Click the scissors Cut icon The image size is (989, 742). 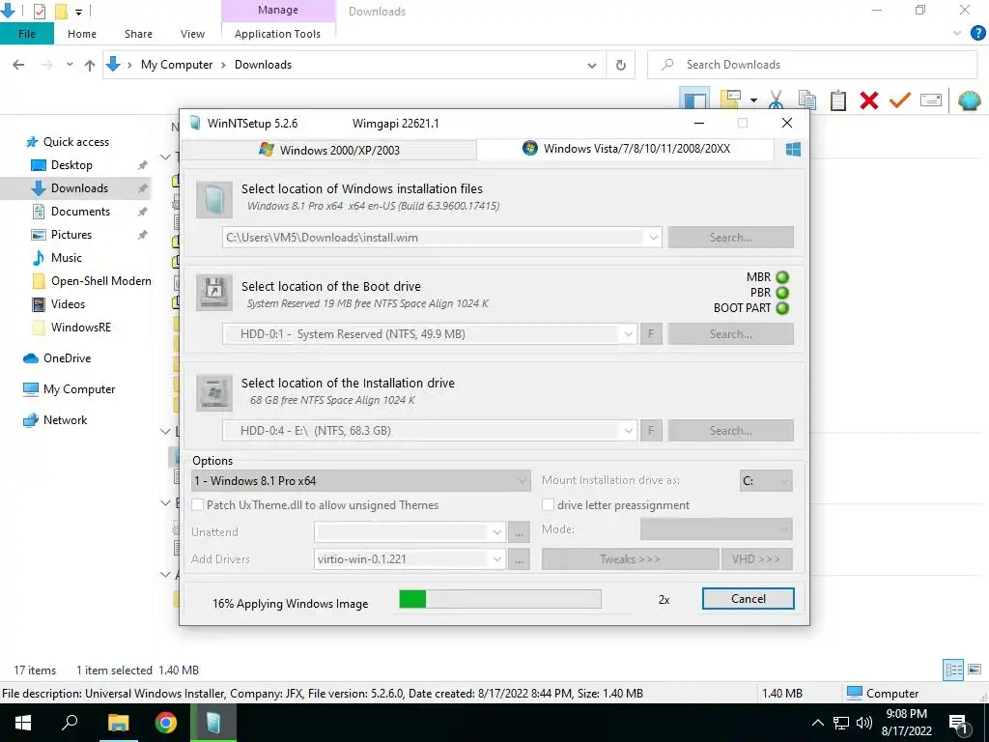[776, 100]
